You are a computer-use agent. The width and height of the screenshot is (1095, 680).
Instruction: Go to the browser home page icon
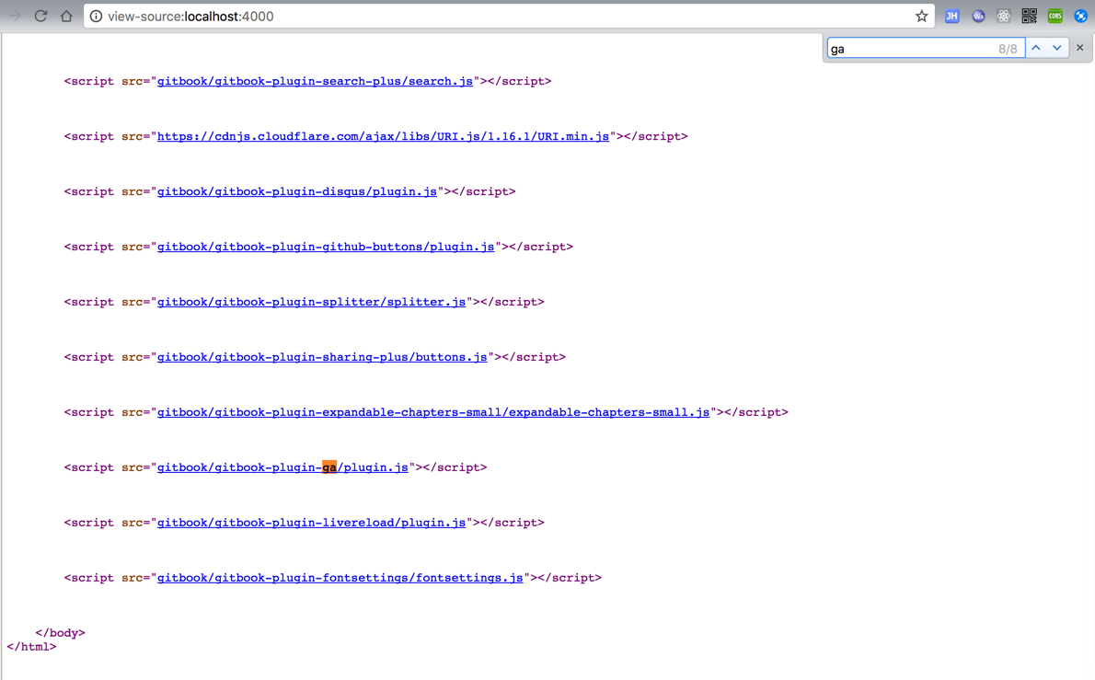[66, 16]
